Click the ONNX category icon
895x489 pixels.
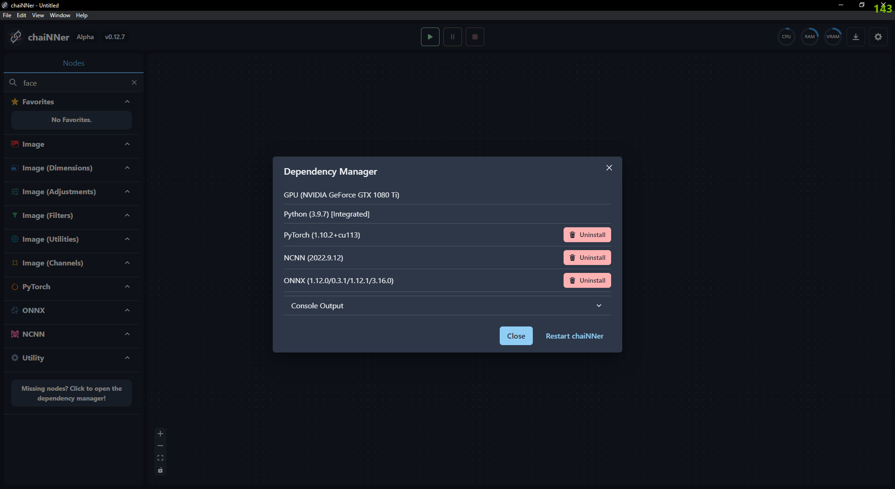point(14,310)
